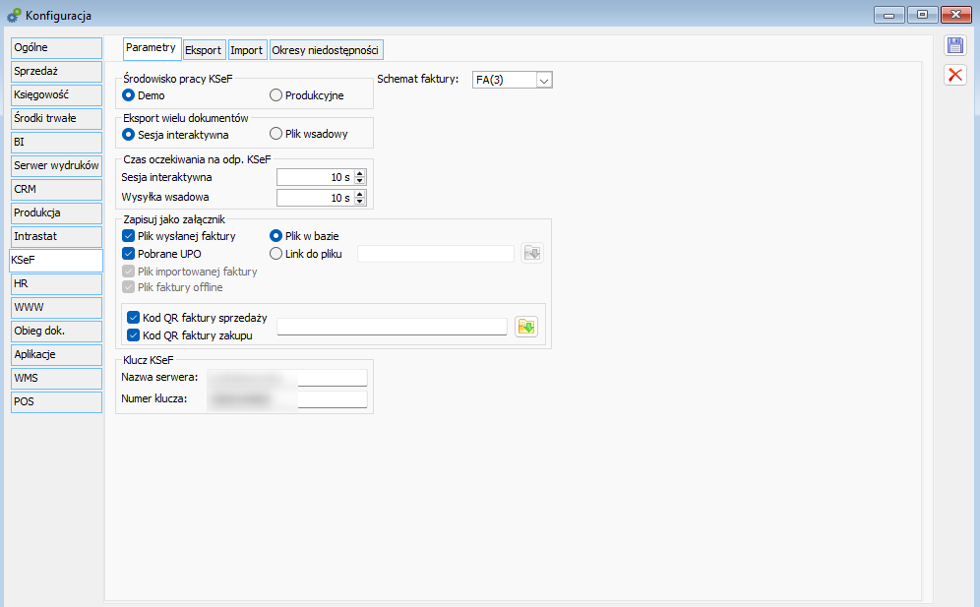Open the Środki trwałe section
The height and width of the screenshot is (607, 980).
(56, 118)
